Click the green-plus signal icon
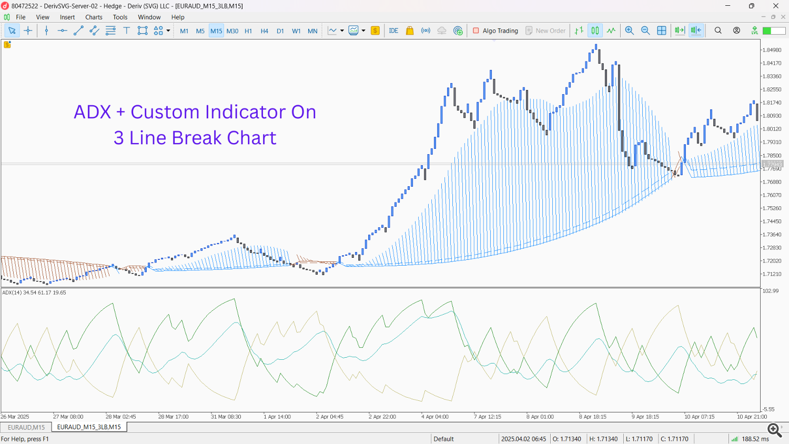 tap(458, 31)
